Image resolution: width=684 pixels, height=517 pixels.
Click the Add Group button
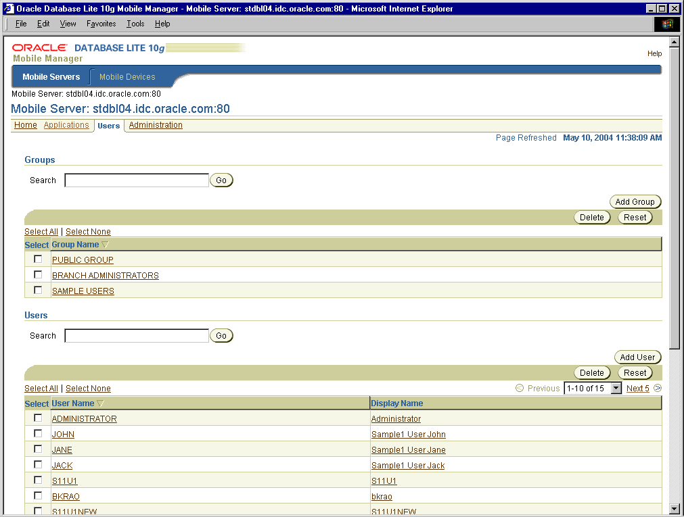coord(635,202)
